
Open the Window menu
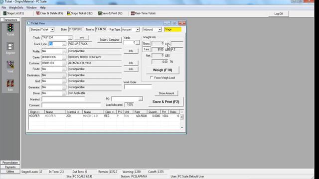(x=31, y=8)
